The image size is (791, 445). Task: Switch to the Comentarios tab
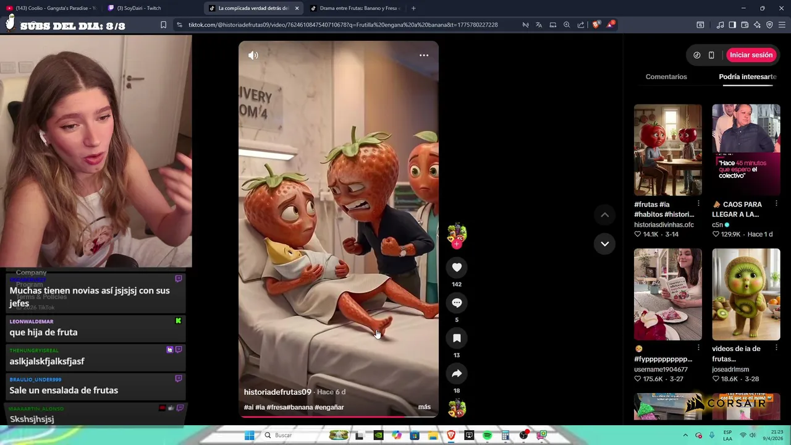[x=666, y=77]
